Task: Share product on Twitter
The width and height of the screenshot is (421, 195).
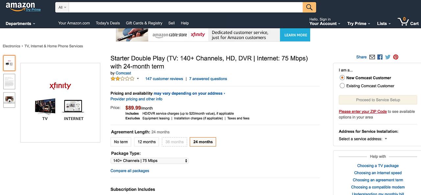Action: (x=388, y=57)
